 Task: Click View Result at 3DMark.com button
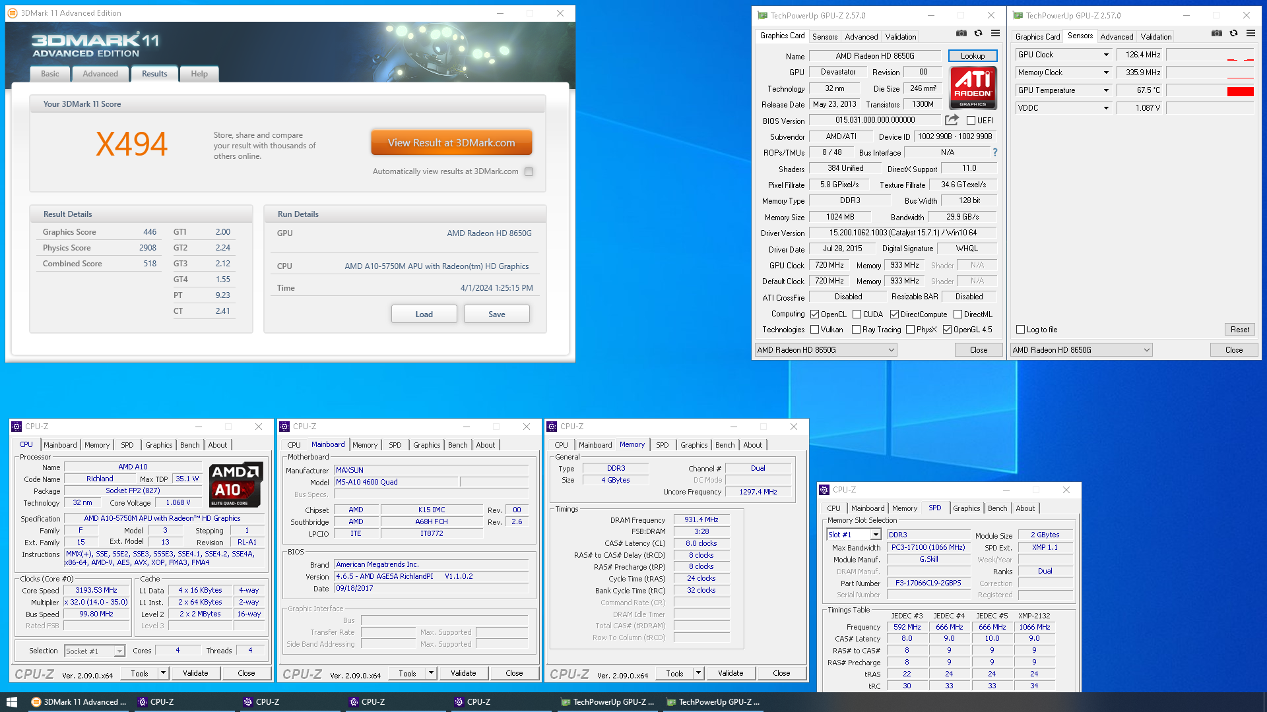coord(451,142)
